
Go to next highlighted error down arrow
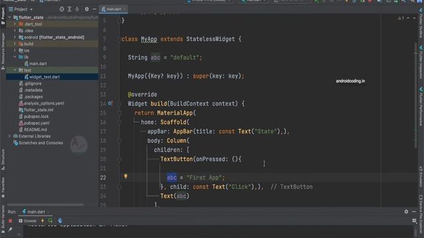pyautogui.click(x=414, y=18)
